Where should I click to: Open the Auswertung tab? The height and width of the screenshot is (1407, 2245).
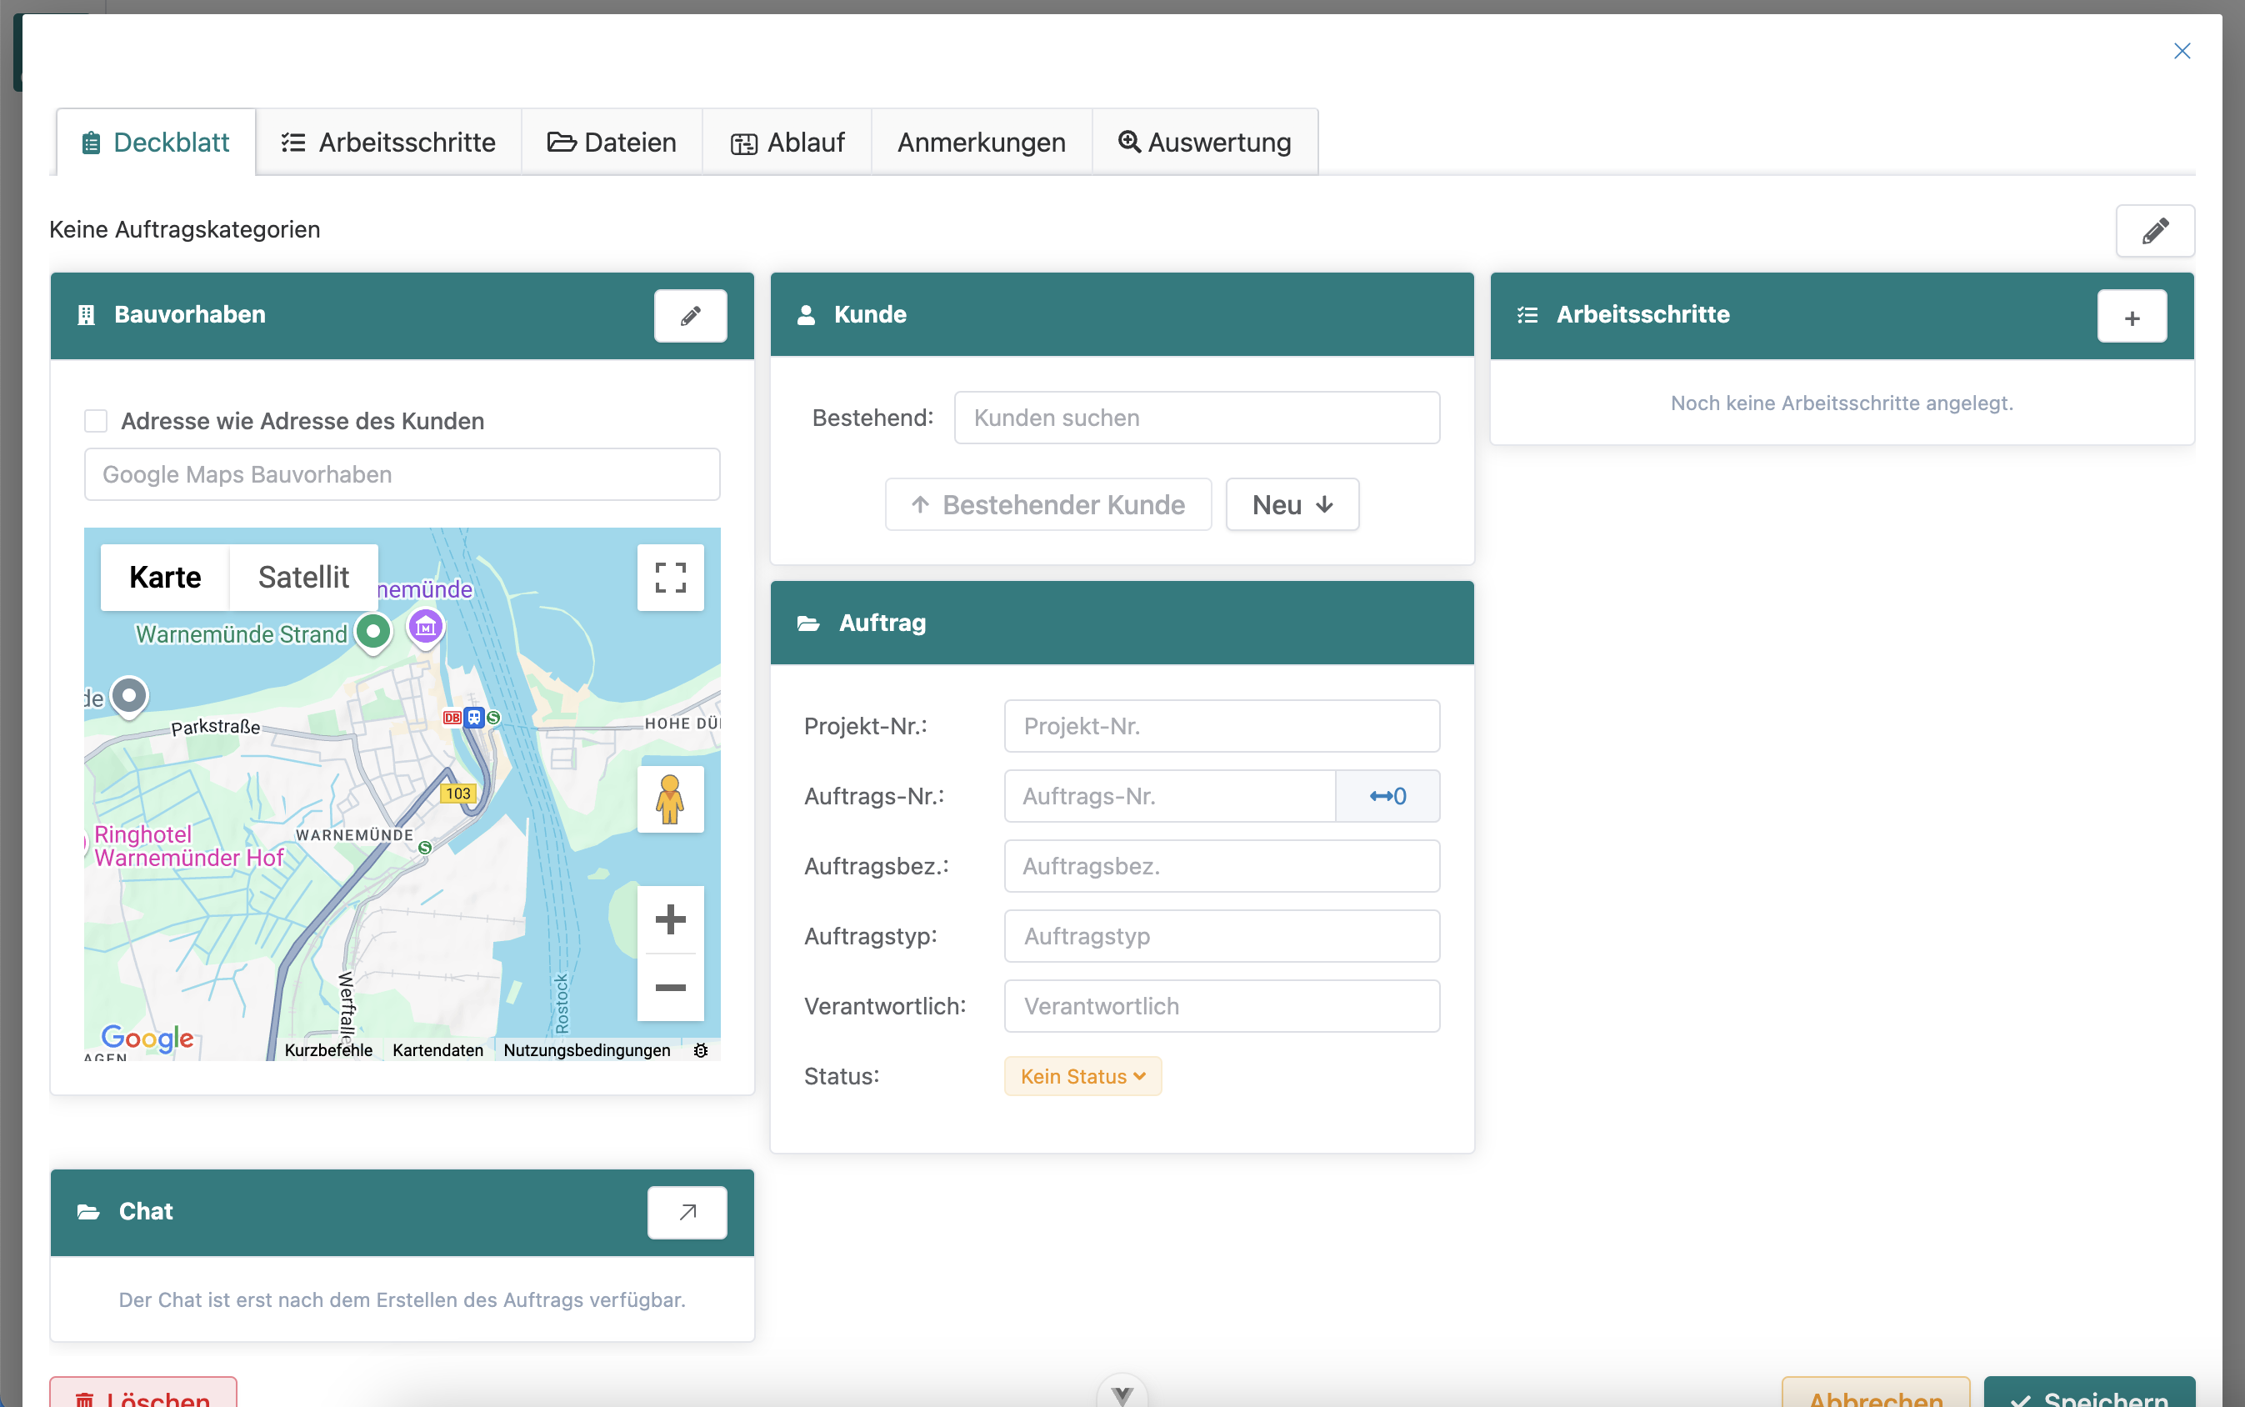tap(1204, 143)
